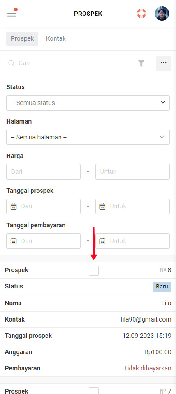Image resolution: width=176 pixels, height=394 pixels.
Task: Open the lila90@gmail.com contact link
Action: (x=146, y=319)
